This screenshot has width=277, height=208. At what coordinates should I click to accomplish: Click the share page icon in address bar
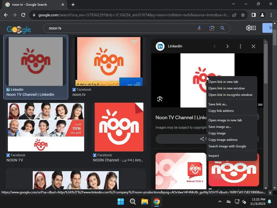point(234,15)
